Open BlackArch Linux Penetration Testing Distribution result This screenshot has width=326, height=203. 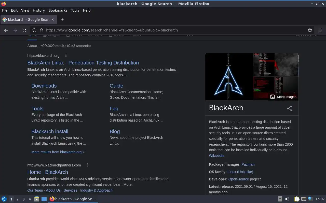click(x=83, y=63)
